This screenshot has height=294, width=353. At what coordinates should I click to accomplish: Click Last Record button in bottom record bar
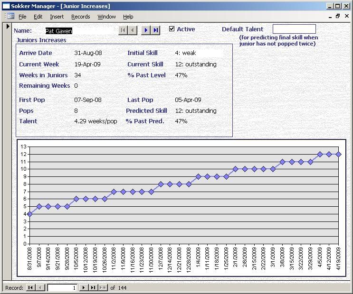coord(93,288)
